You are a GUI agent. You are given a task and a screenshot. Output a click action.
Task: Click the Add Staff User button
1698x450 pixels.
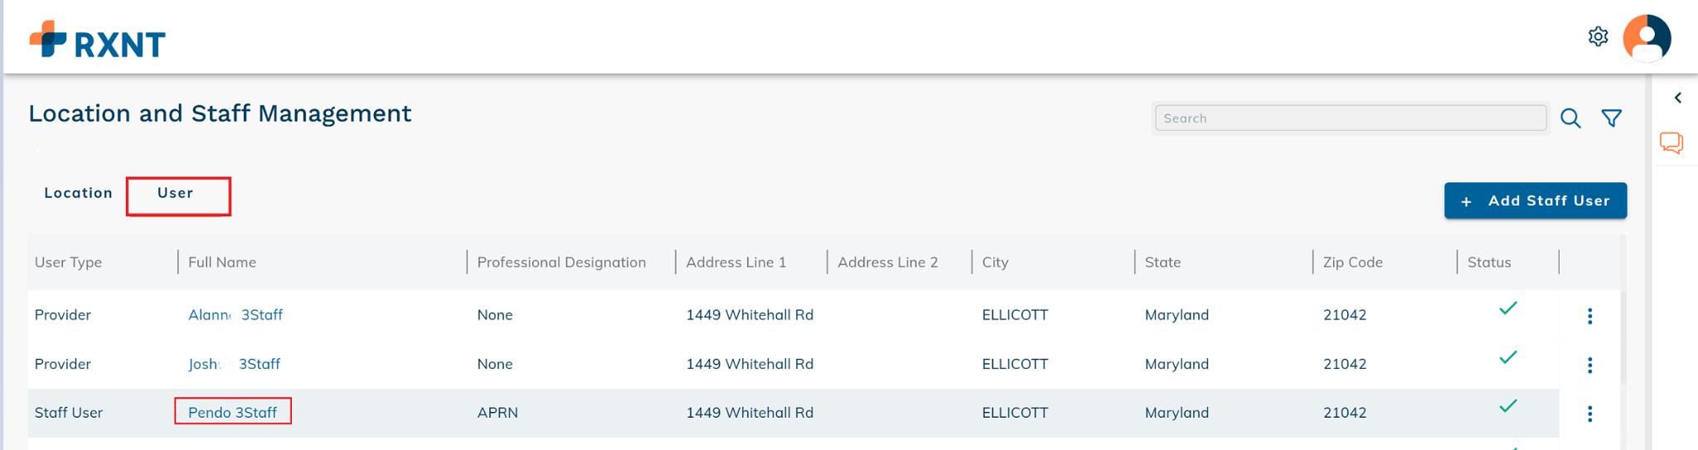tap(1535, 201)
